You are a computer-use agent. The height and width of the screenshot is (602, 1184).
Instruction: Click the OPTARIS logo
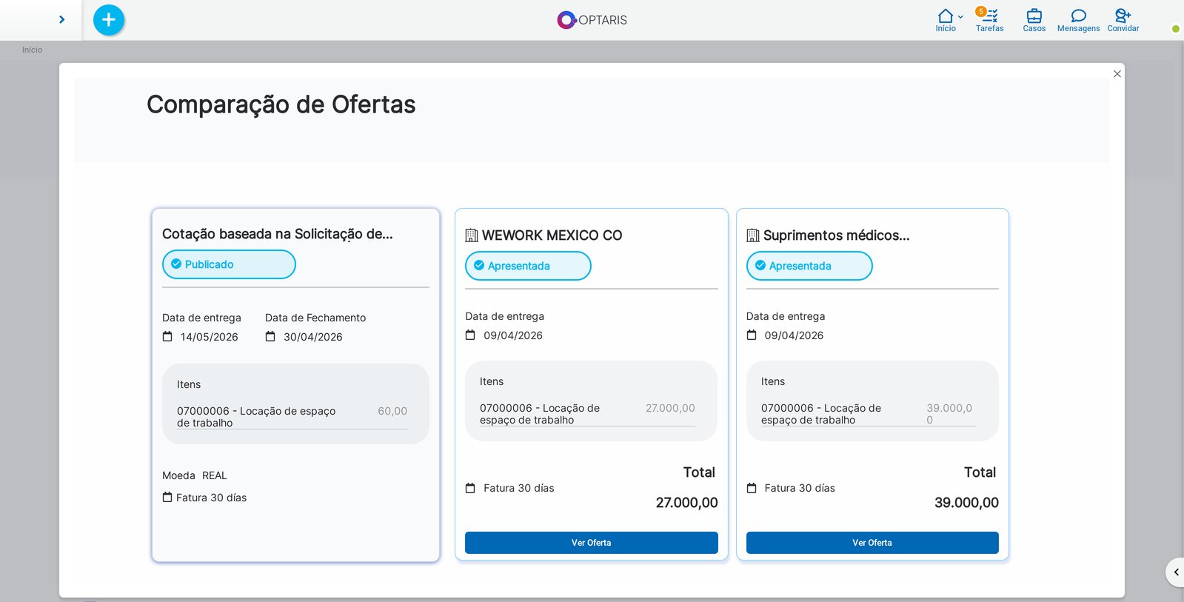click(x=592, y=20)
